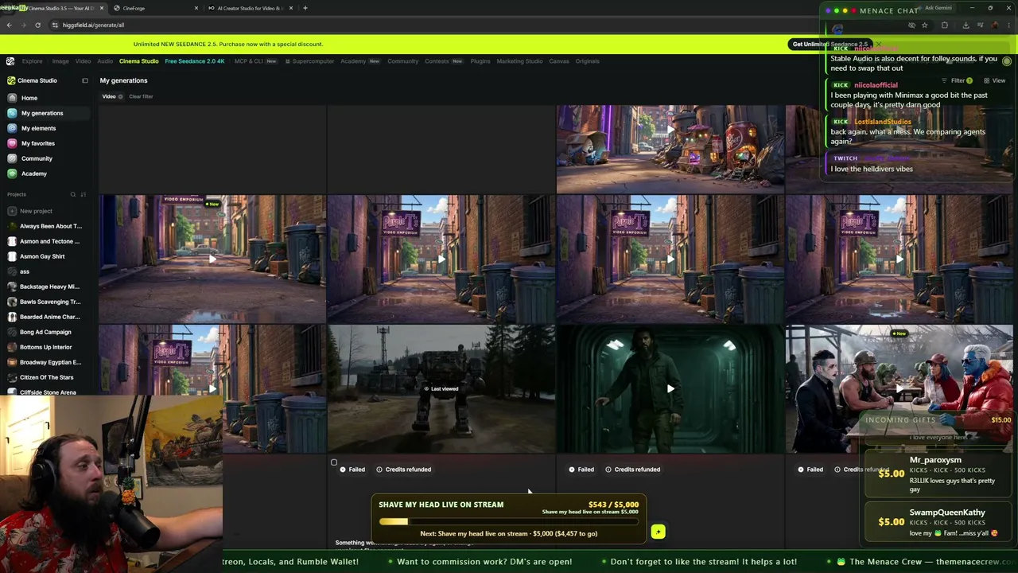This screenshot has height=573, width=1018.
Task: Open the Asmon and Tectone project
Action: click(49, 241)
